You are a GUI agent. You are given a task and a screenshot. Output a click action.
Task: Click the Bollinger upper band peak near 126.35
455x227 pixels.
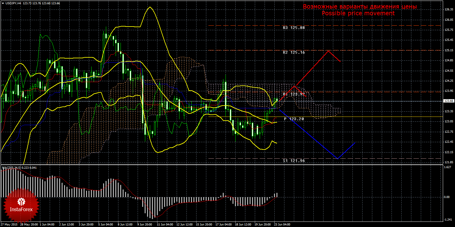click(x=150, y=7)
